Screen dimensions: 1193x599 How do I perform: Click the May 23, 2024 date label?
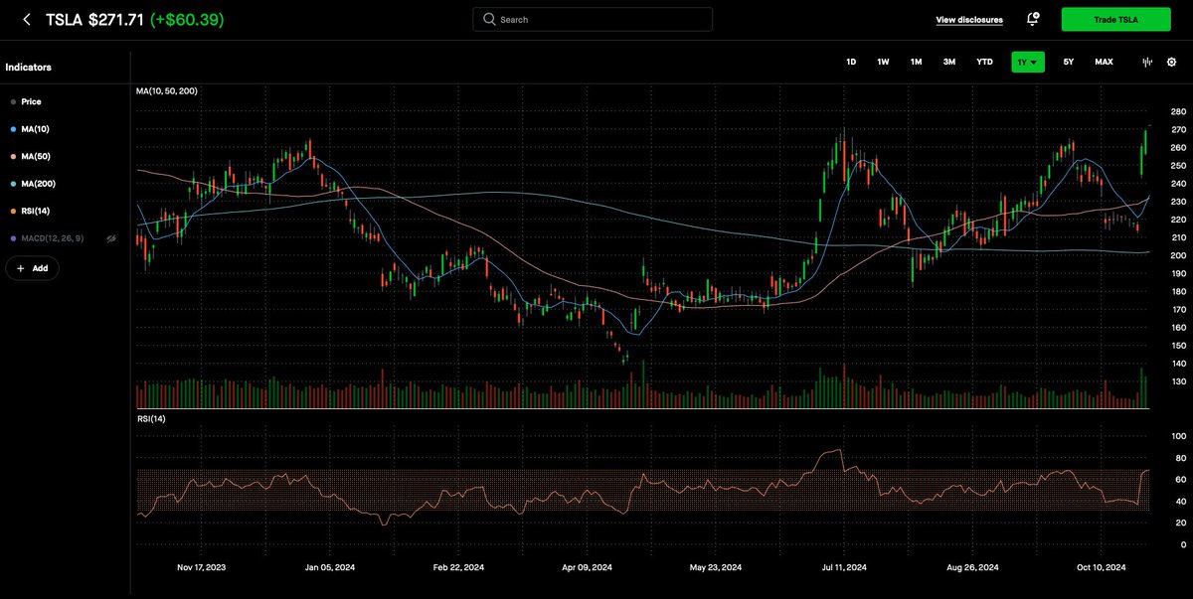[x=716, y=568]
